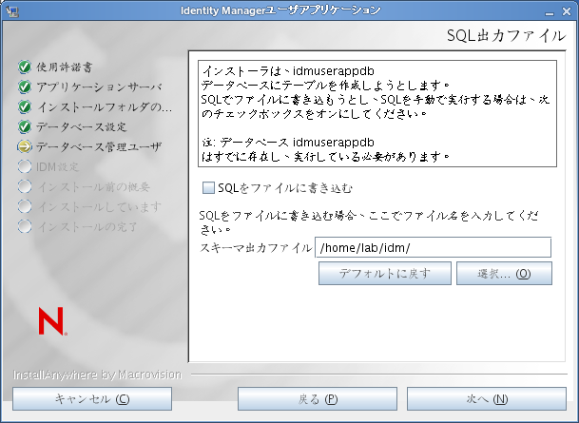Select the インストールしています step label
The height and width of the screenshot is (423, 579).
[100, 206]
